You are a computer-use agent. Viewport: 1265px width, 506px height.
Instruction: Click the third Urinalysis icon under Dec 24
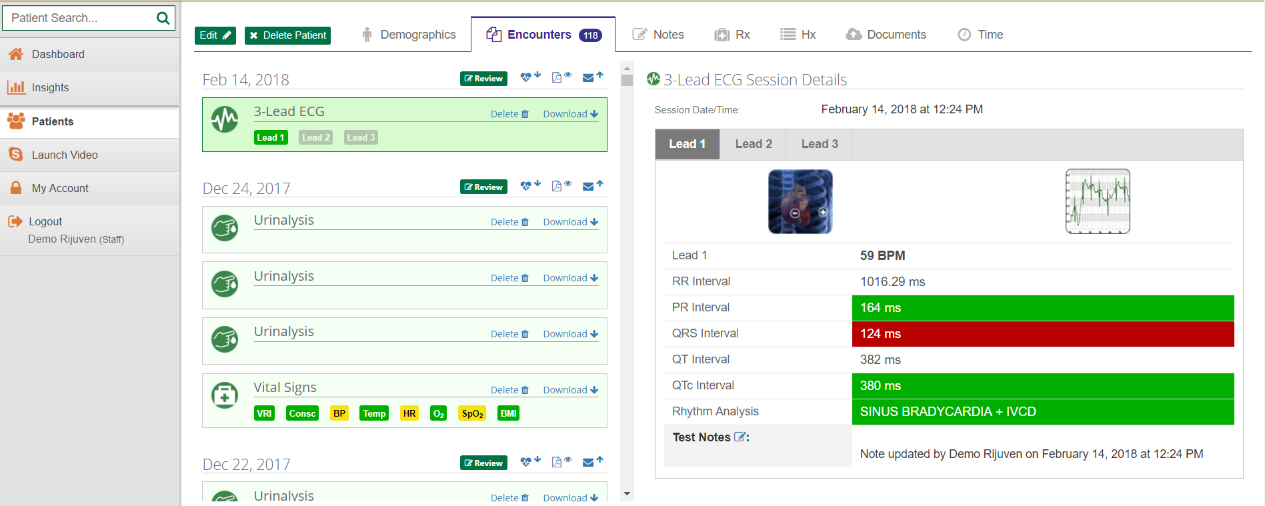(225, 339)
